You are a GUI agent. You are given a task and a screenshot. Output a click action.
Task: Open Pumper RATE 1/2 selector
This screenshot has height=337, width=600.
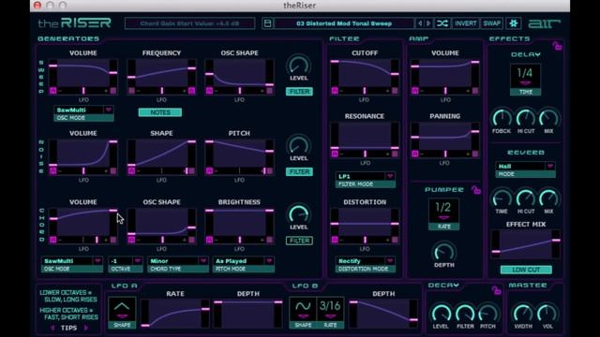[443, 211]
